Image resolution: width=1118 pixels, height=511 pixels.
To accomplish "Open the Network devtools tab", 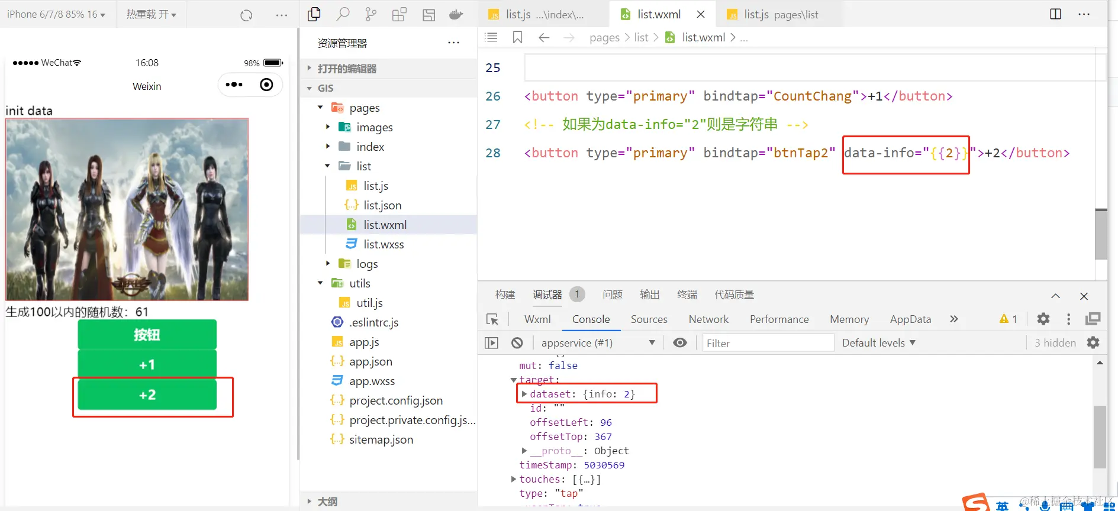I will point(708,319).
